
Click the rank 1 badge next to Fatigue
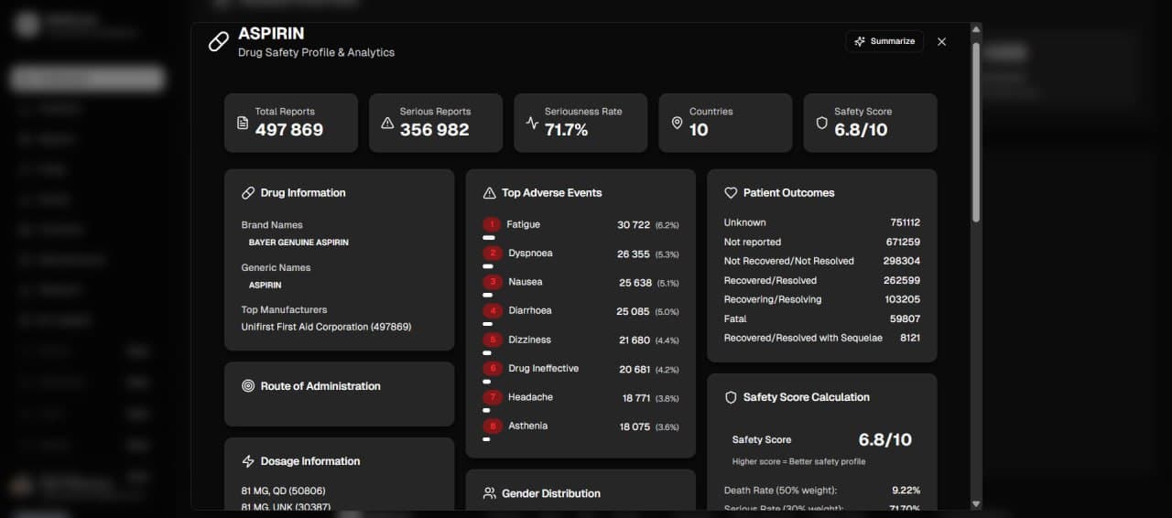(x=492, y=224)
